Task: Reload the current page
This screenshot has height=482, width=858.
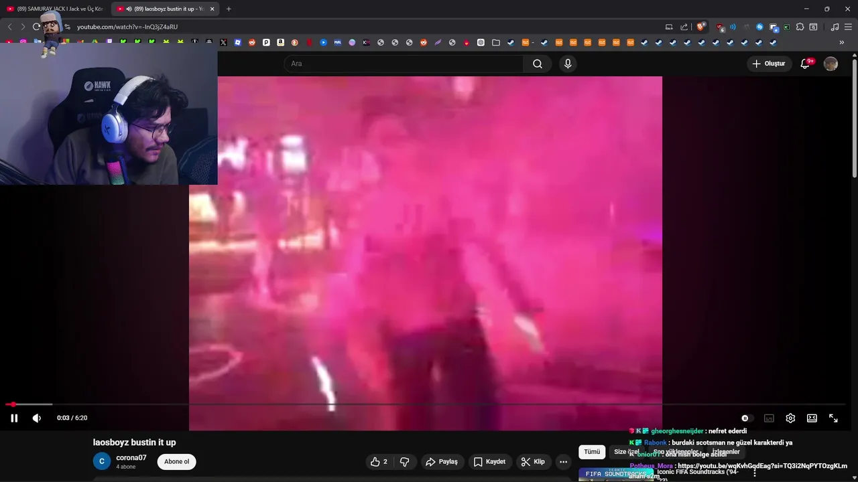Action: click(x=36, y=27)
